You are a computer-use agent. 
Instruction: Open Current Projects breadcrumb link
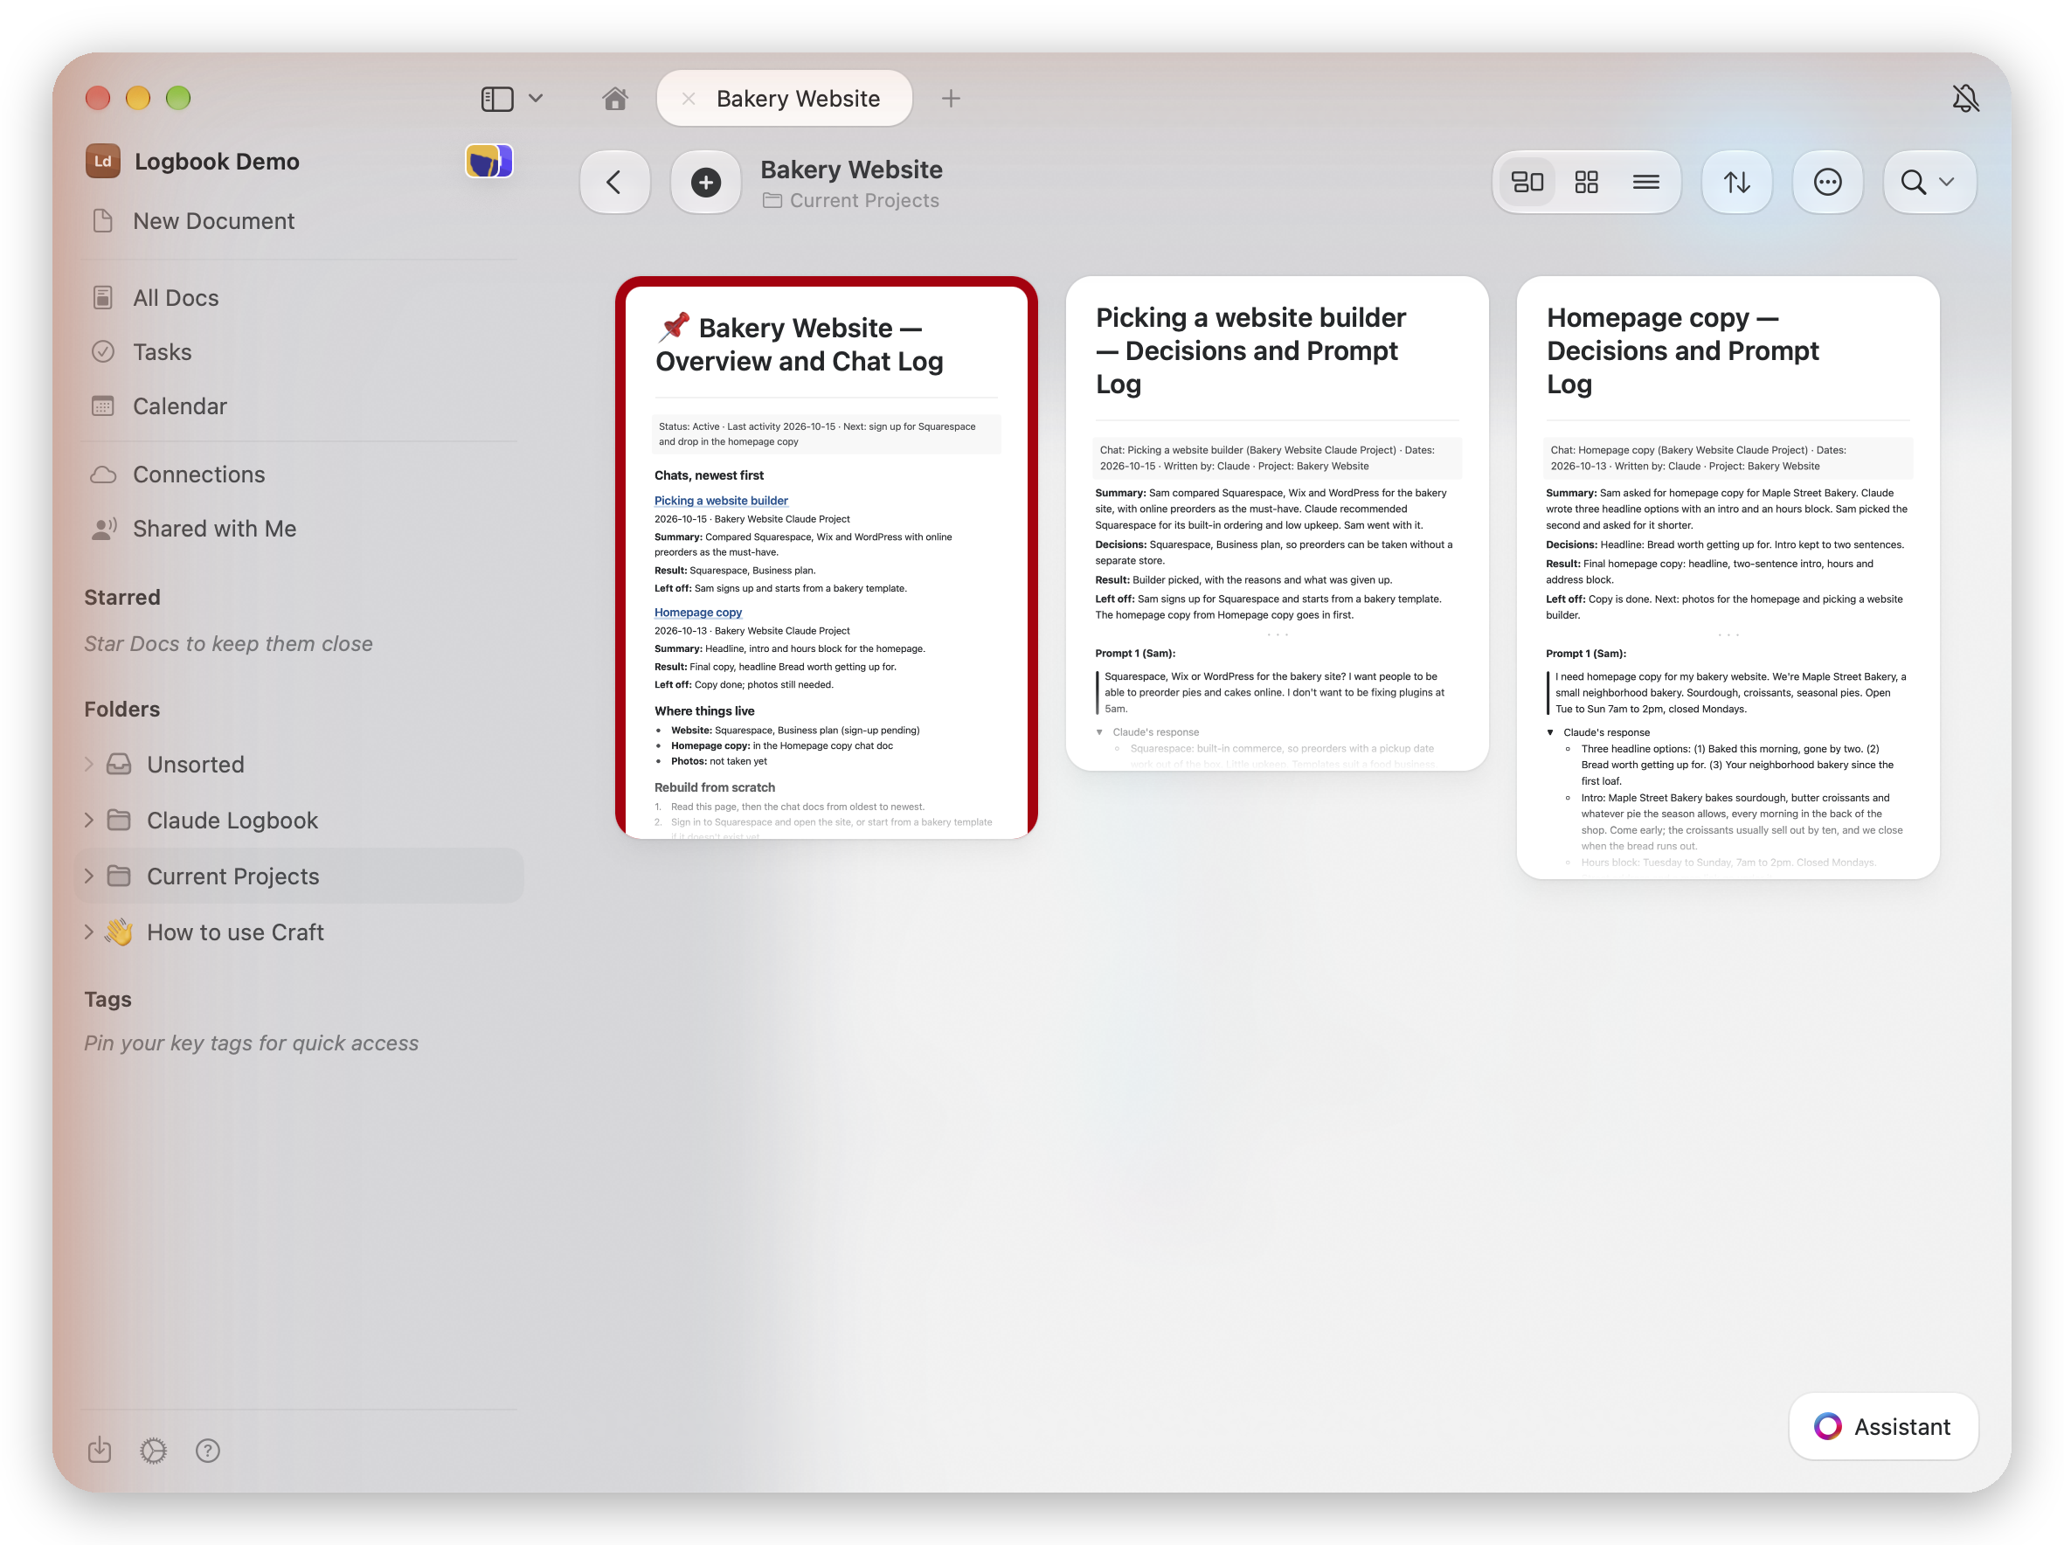point(851,201)
